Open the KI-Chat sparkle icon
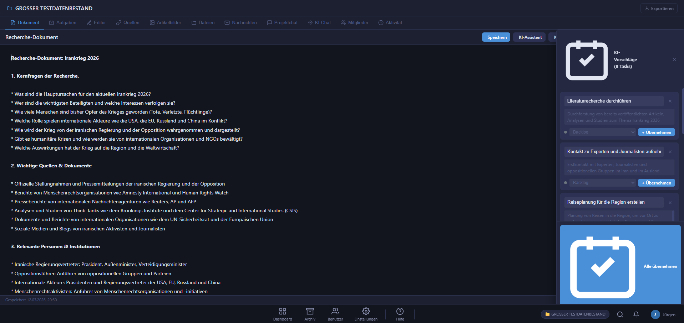The width and height of the screenshot is (684, 323). tap(310, 22)
